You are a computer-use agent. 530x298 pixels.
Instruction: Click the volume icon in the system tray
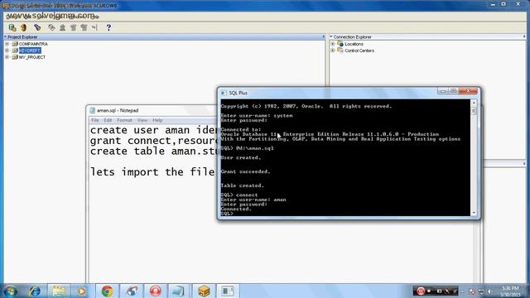point(489,291)
